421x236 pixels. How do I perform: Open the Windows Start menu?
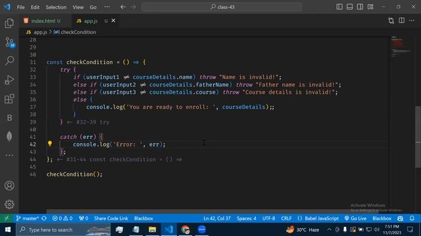[8, 229]
